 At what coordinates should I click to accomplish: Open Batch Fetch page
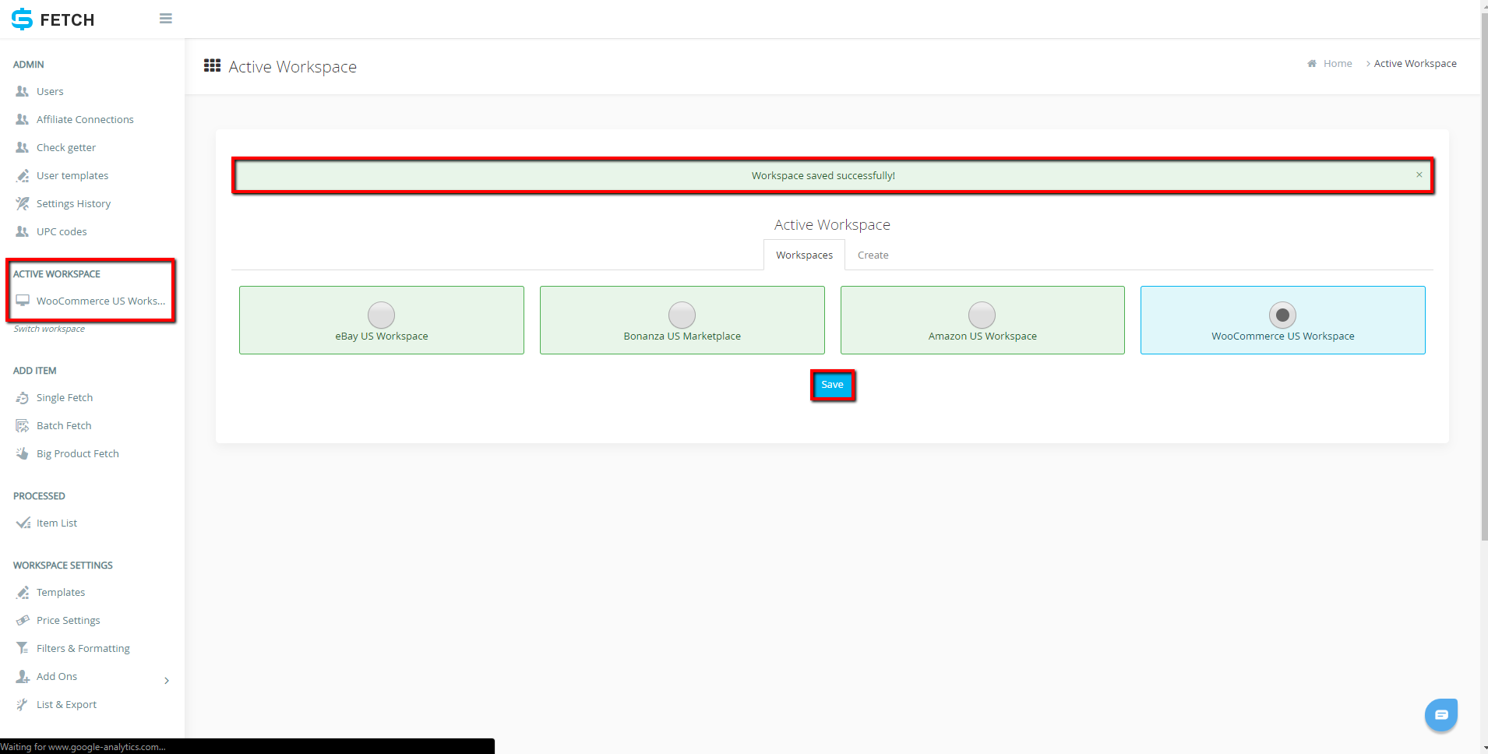(64, 425)
